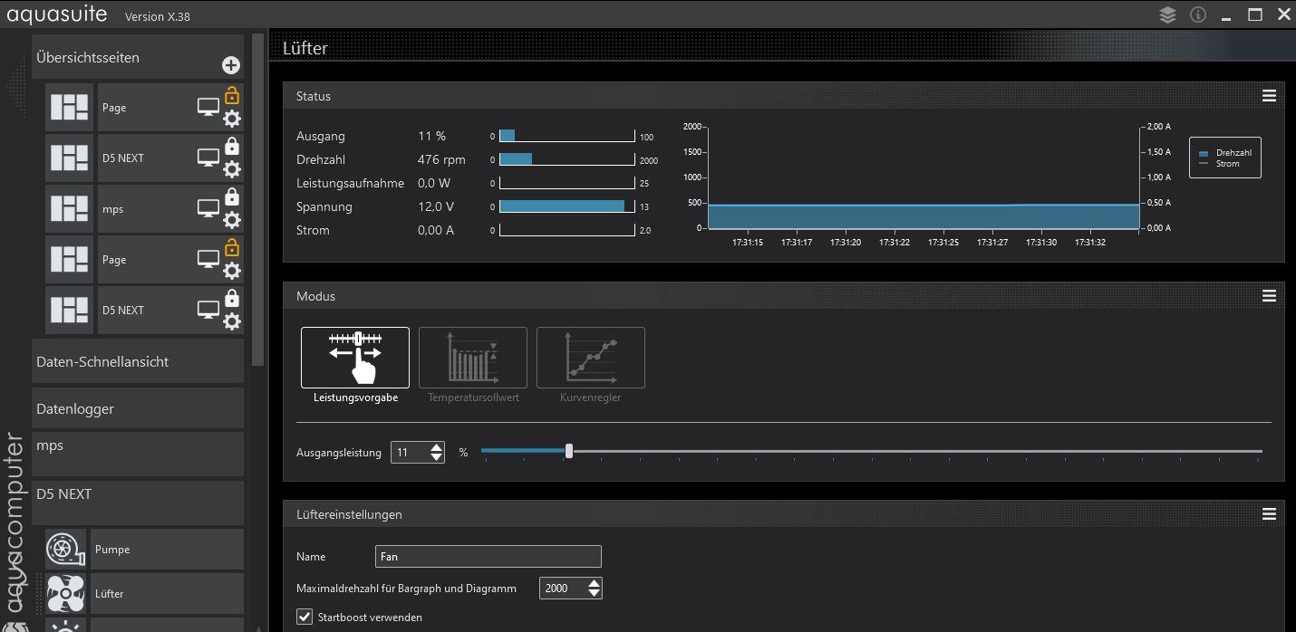Viewport: 1296px width, 632px height.
Task: Click the Lüfter page title
Action: [305, 49]
